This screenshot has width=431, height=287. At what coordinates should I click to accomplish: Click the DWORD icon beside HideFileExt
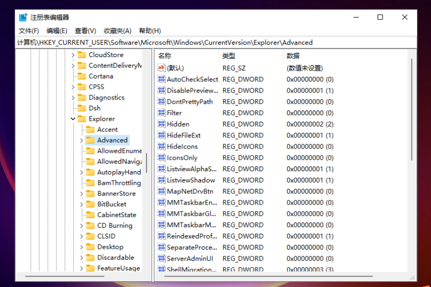pos(161,135)
